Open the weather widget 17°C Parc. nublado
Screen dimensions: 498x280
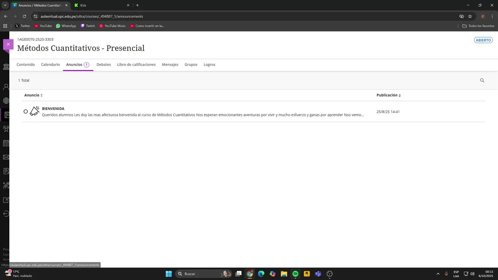point(18,274)
